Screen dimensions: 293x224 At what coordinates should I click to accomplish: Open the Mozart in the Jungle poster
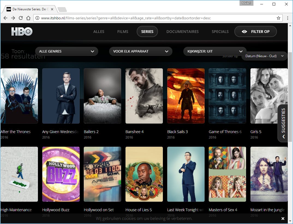(x=269, y=174)
